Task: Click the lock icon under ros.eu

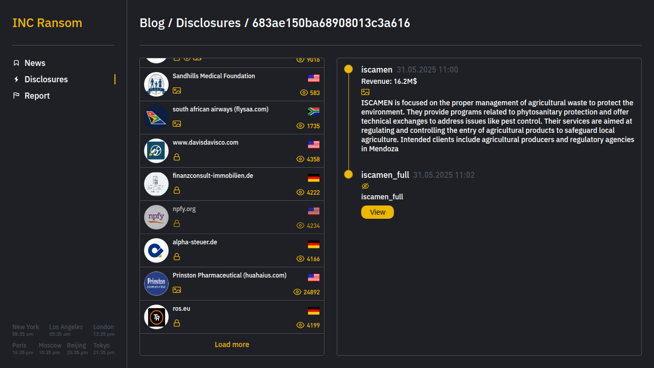Action: tap(177, 323)
